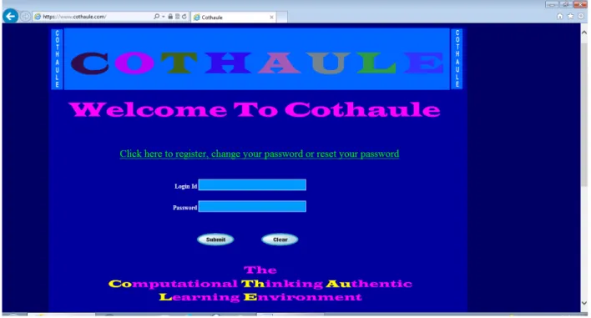Image resolution: width=591 pixels, height=318 pixels.
Task: Click the Clear button
Action: (280, 240)
